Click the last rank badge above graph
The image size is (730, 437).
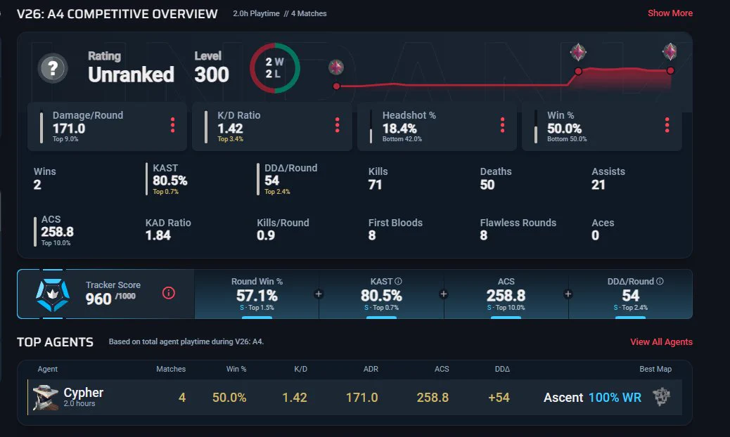point(670,51)
